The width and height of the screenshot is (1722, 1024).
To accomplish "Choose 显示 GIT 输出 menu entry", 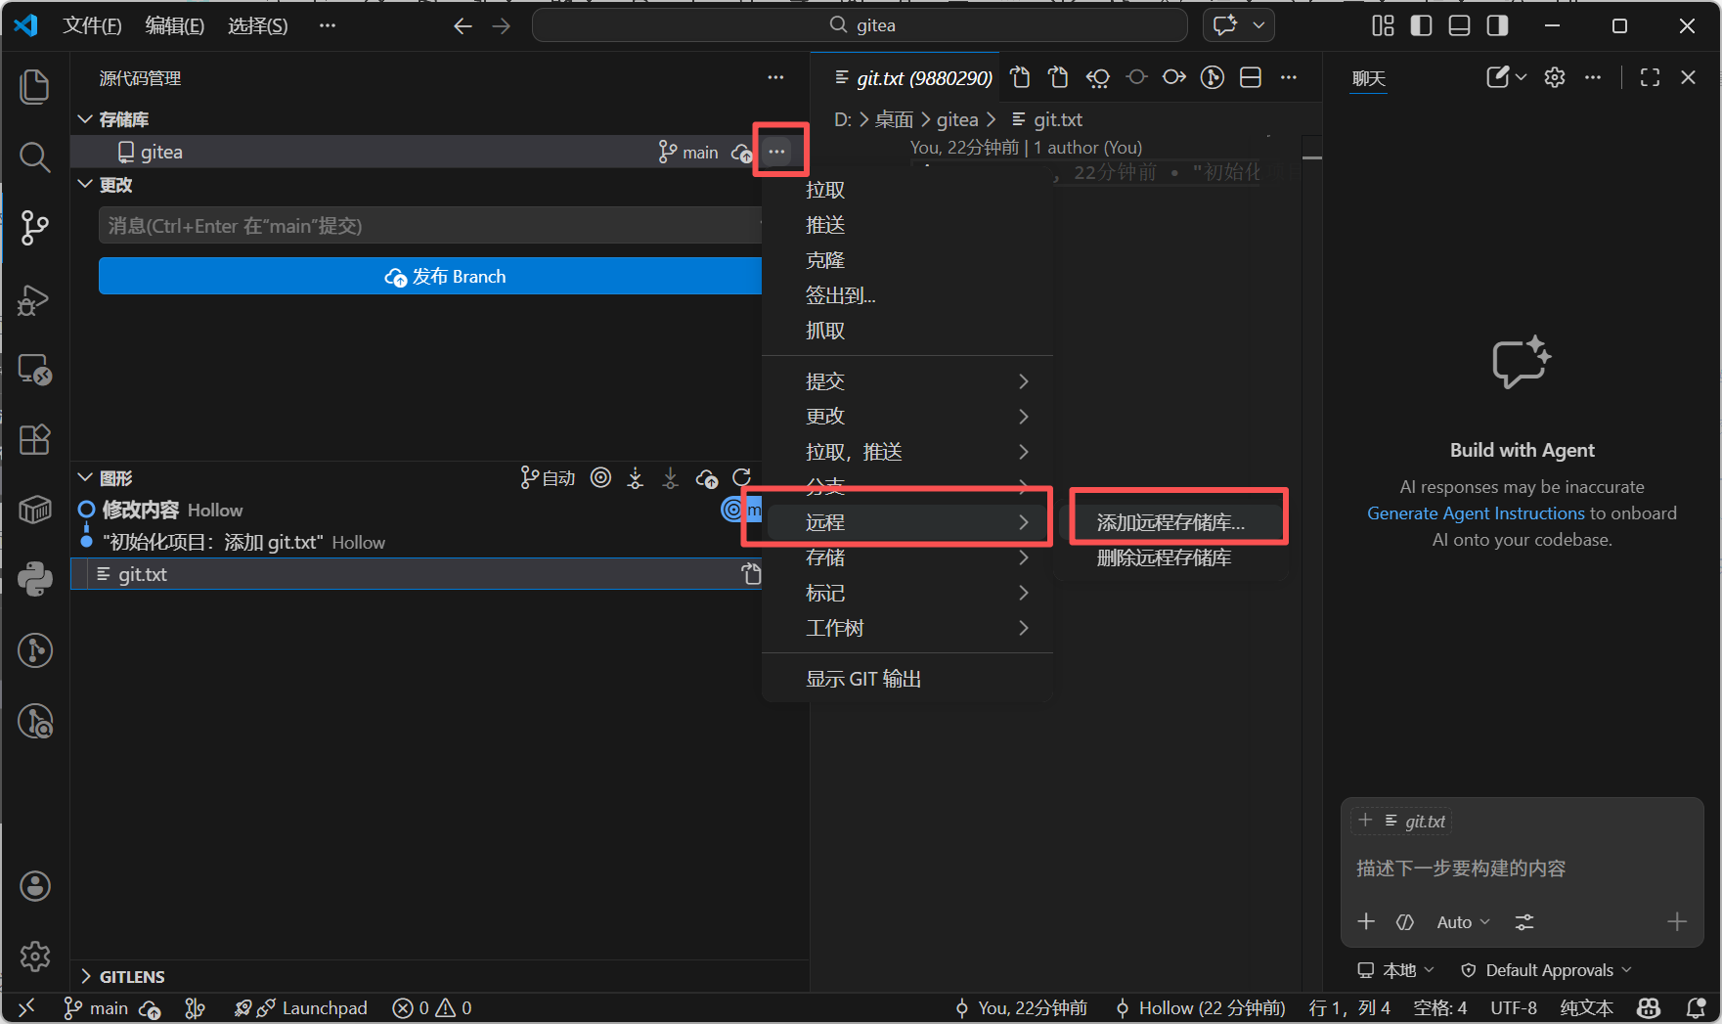I will tap(862, 679).
